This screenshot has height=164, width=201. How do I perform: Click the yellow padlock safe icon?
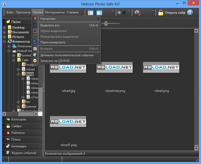coord(161,13)
